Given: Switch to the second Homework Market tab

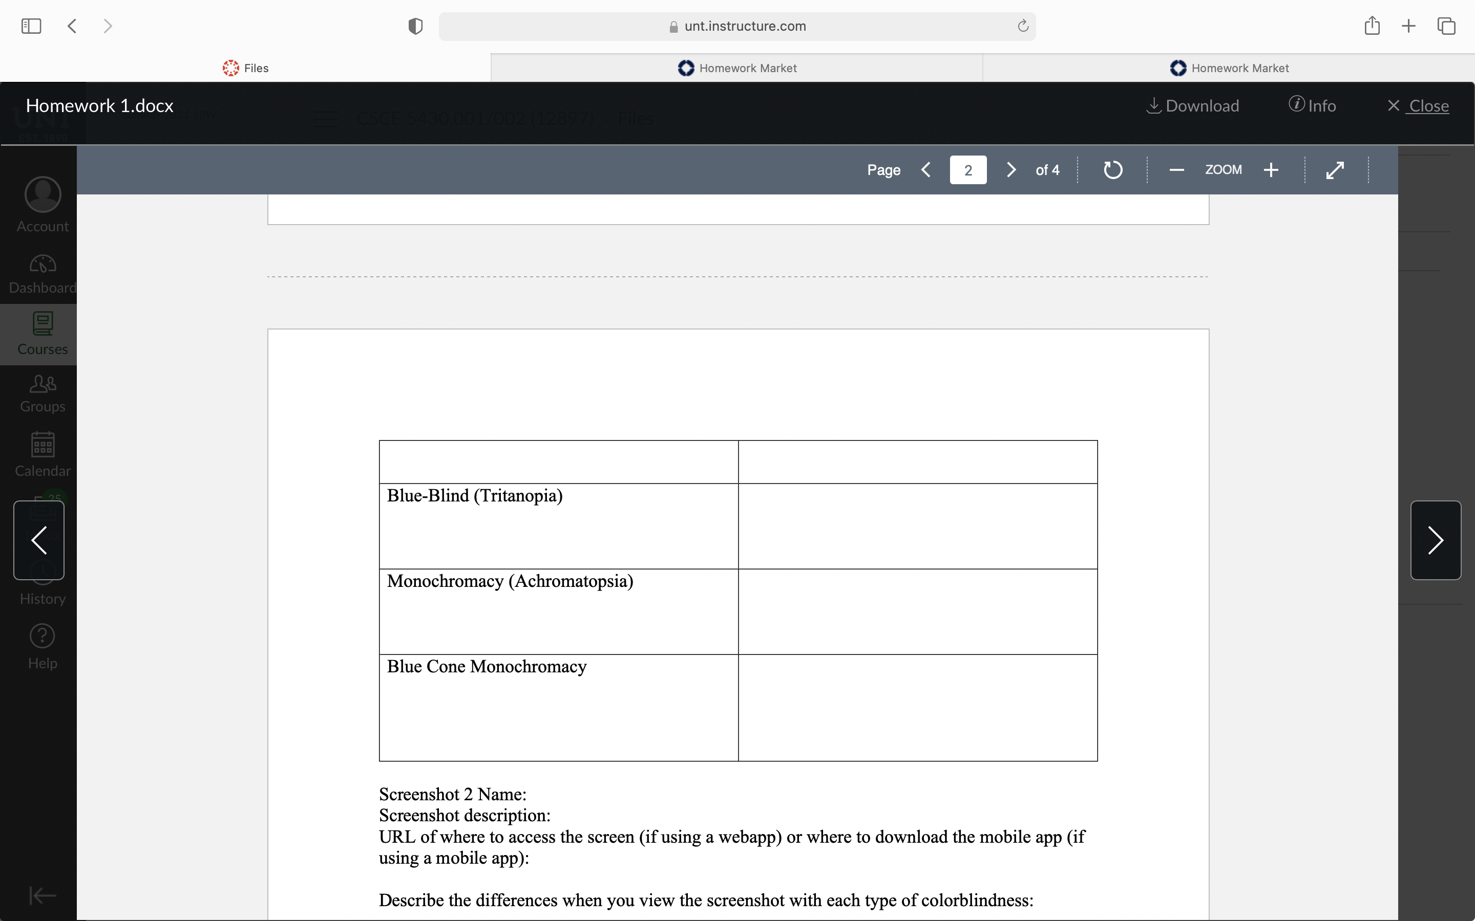Looking at the screenshot, I should [x=1229, y=68].
